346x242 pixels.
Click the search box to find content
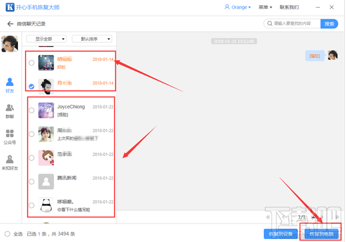pos(292,23)
